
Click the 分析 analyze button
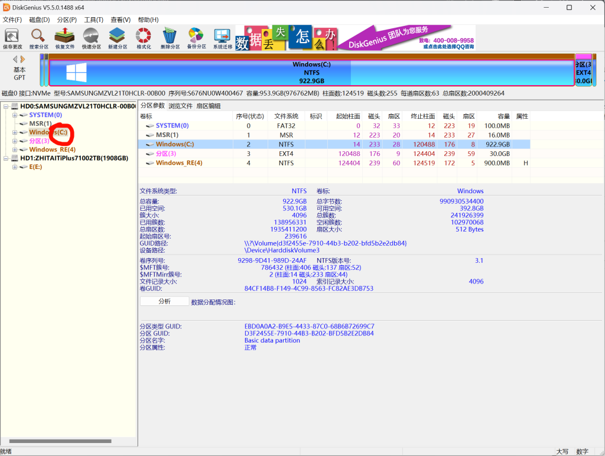point(164,301)
